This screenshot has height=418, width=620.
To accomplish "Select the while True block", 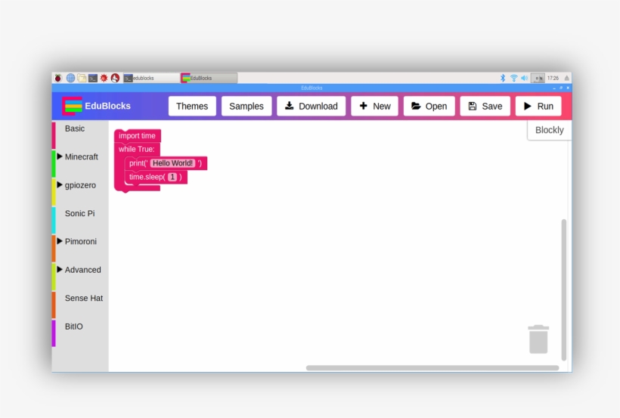I will click(x=136, y=149).
